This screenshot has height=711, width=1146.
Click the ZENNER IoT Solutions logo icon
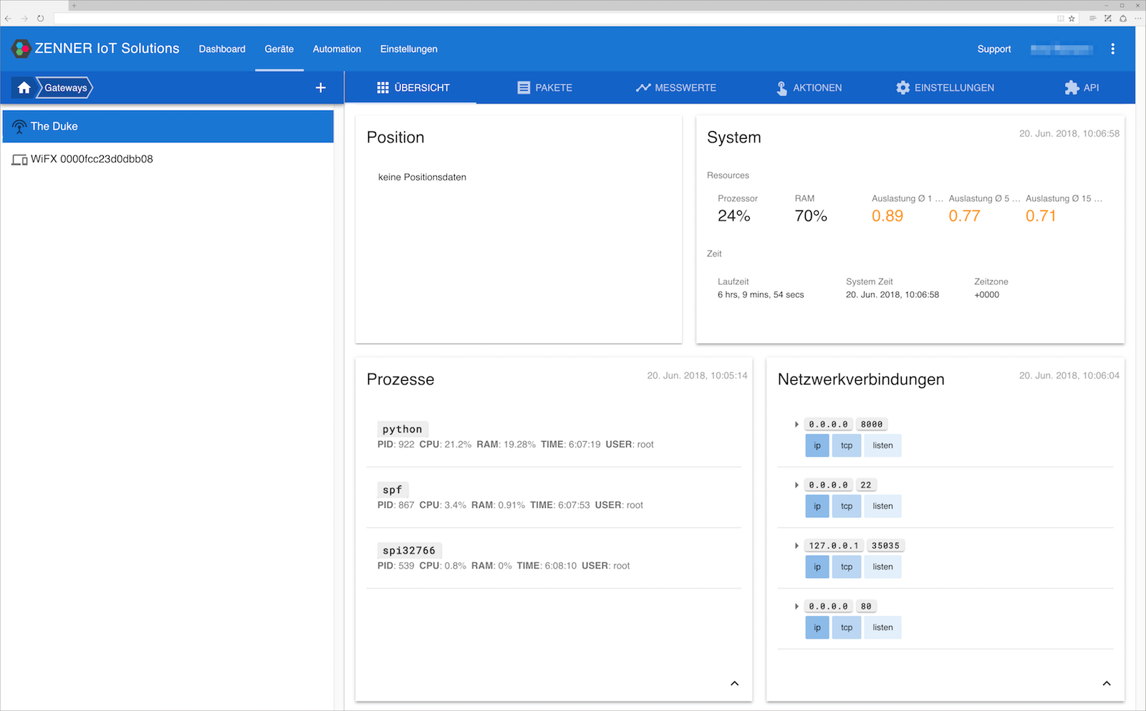point(21,49)
